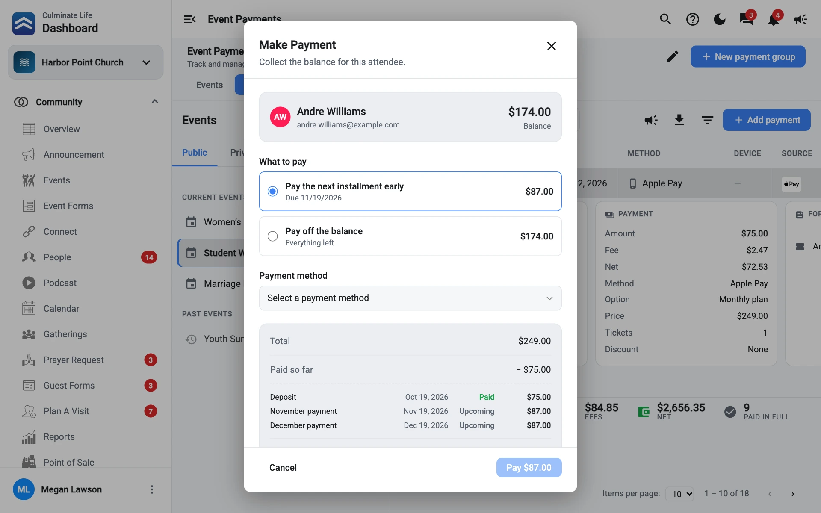Click the Pay $87.00 button
Screen dimensions: 821x513
coord(529,468)
